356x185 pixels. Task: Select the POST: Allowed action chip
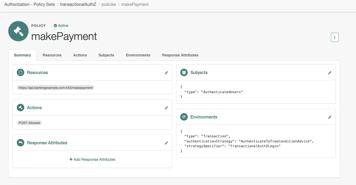tap(29, 123)
